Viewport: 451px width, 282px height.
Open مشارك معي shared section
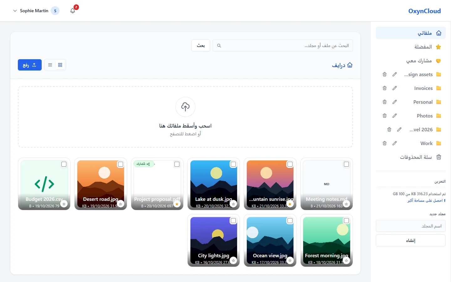[411, 60]
